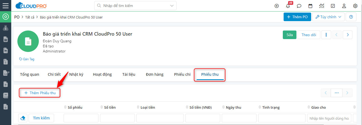
Task: Open the sidebar chart edit icon
Action: pos(5,73)
